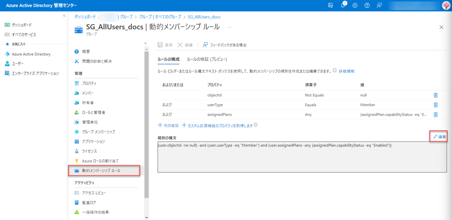This screenshot has height=220, width=452.
Task: Click カスタム拡張機能のプロパティを取得します
Action: point(217,125)
